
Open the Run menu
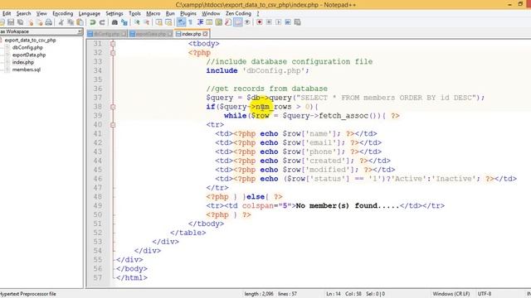(x=170, y=13)
